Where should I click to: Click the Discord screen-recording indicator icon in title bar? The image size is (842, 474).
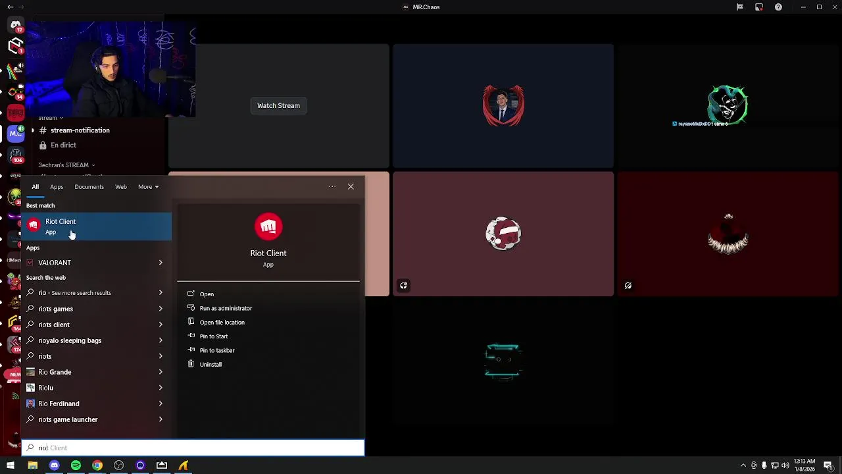tap(759, 7)
